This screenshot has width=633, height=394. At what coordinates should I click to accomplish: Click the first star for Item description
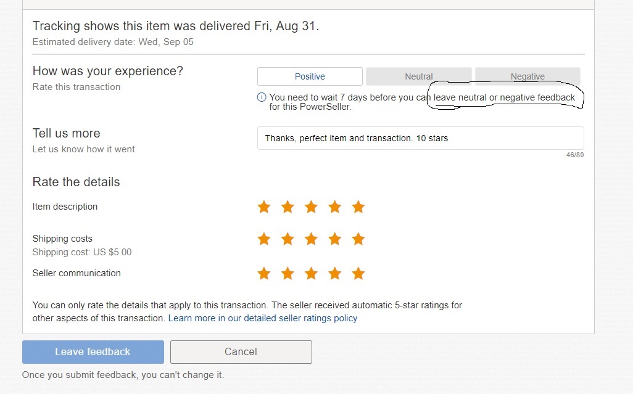pos(264,207)
